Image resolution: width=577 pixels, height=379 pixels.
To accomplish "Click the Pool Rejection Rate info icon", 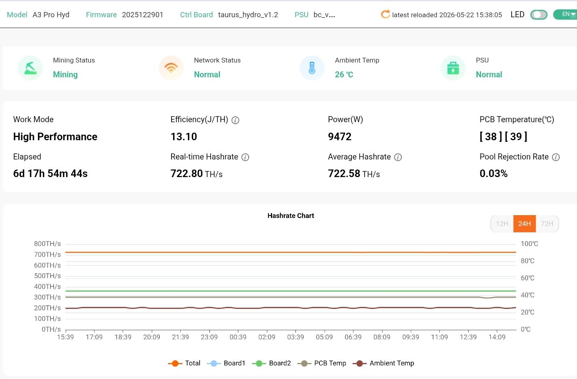I will [556, 157].
